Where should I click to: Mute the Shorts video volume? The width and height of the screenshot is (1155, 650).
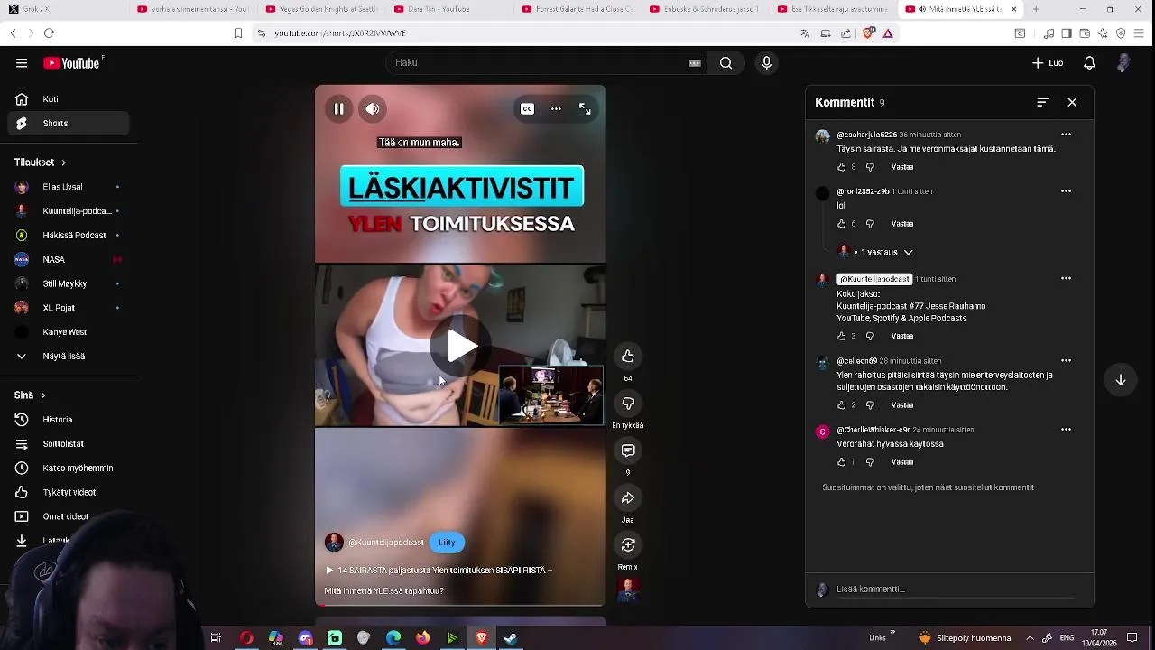pos(373,109)
